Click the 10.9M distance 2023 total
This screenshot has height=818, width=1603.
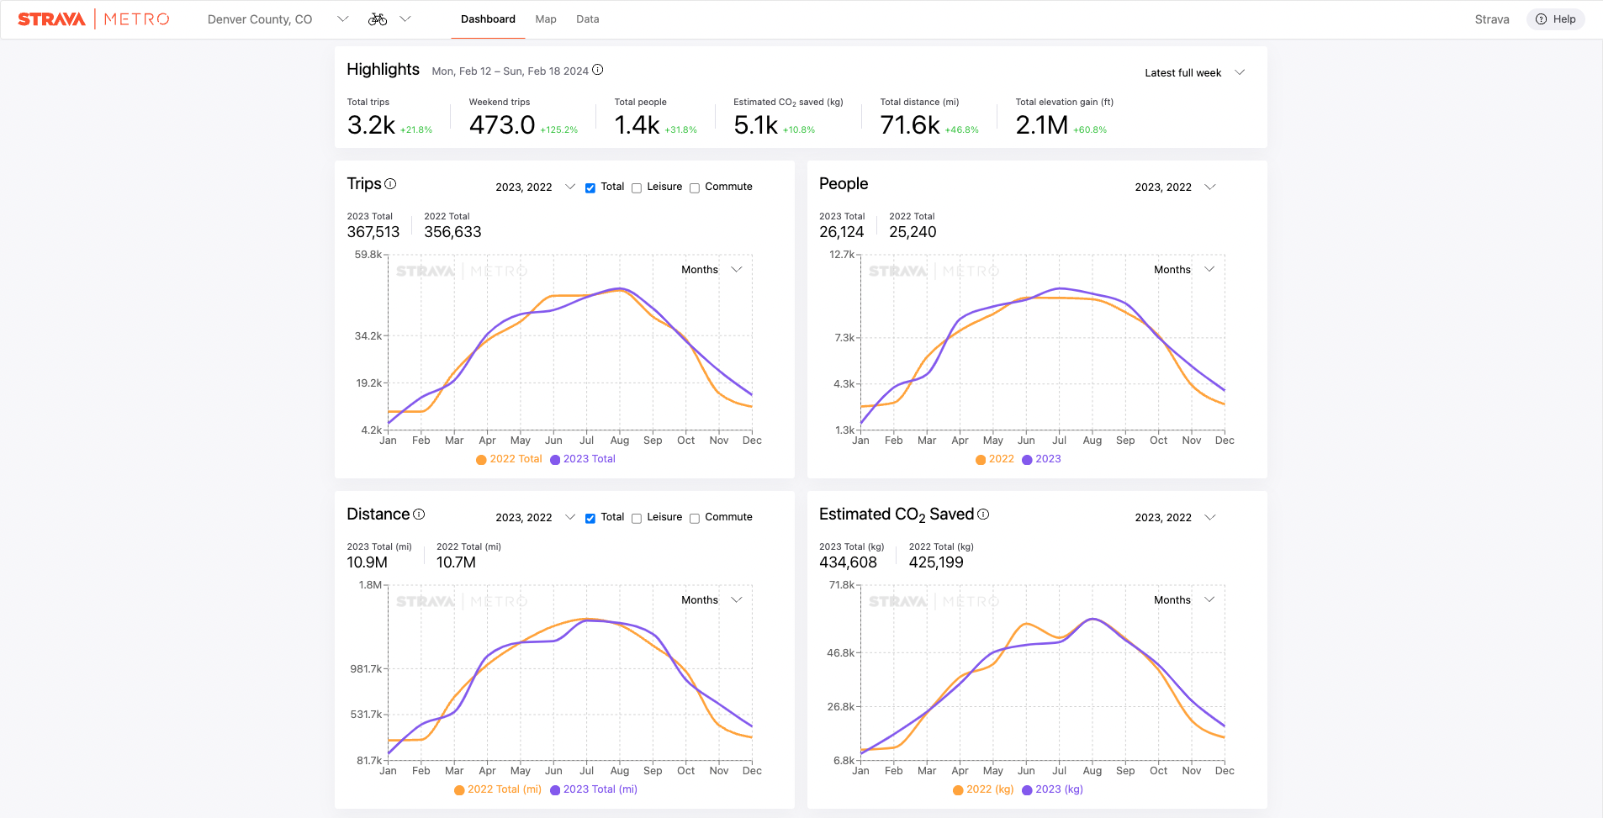pyautogui.click(x=367, y=562)
